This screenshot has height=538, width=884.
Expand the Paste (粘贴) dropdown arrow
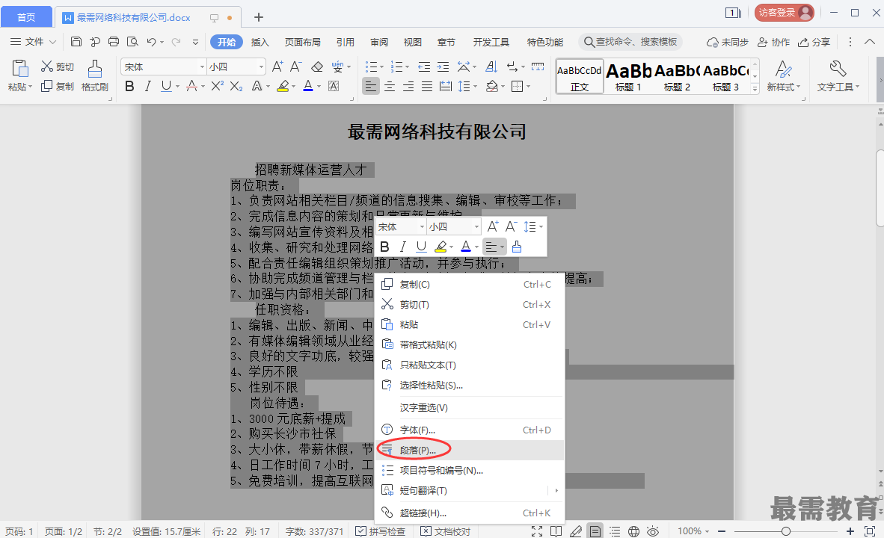(30, 87)
